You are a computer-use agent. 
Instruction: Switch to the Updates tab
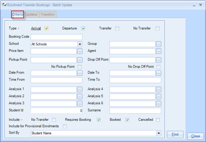coord(31,14)
